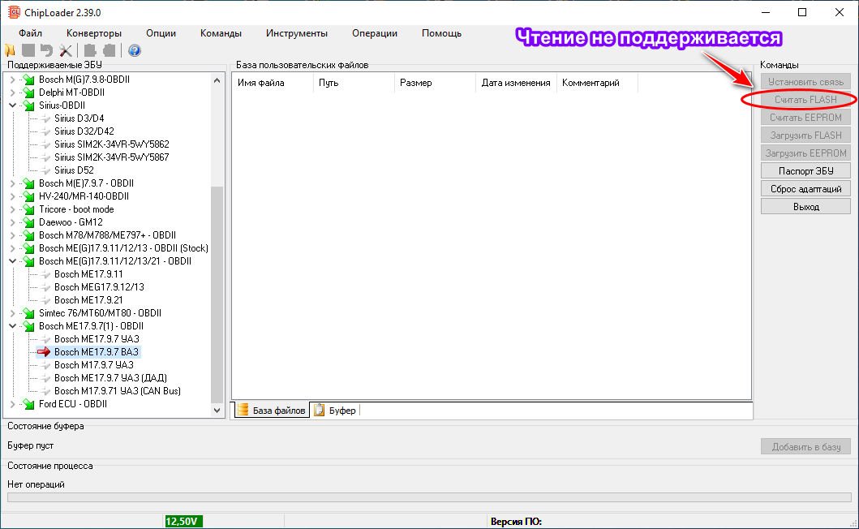Expand the Delphi MT-OBDII tree node
Viewport: 859px width, 529px height.
pos(12,92)
